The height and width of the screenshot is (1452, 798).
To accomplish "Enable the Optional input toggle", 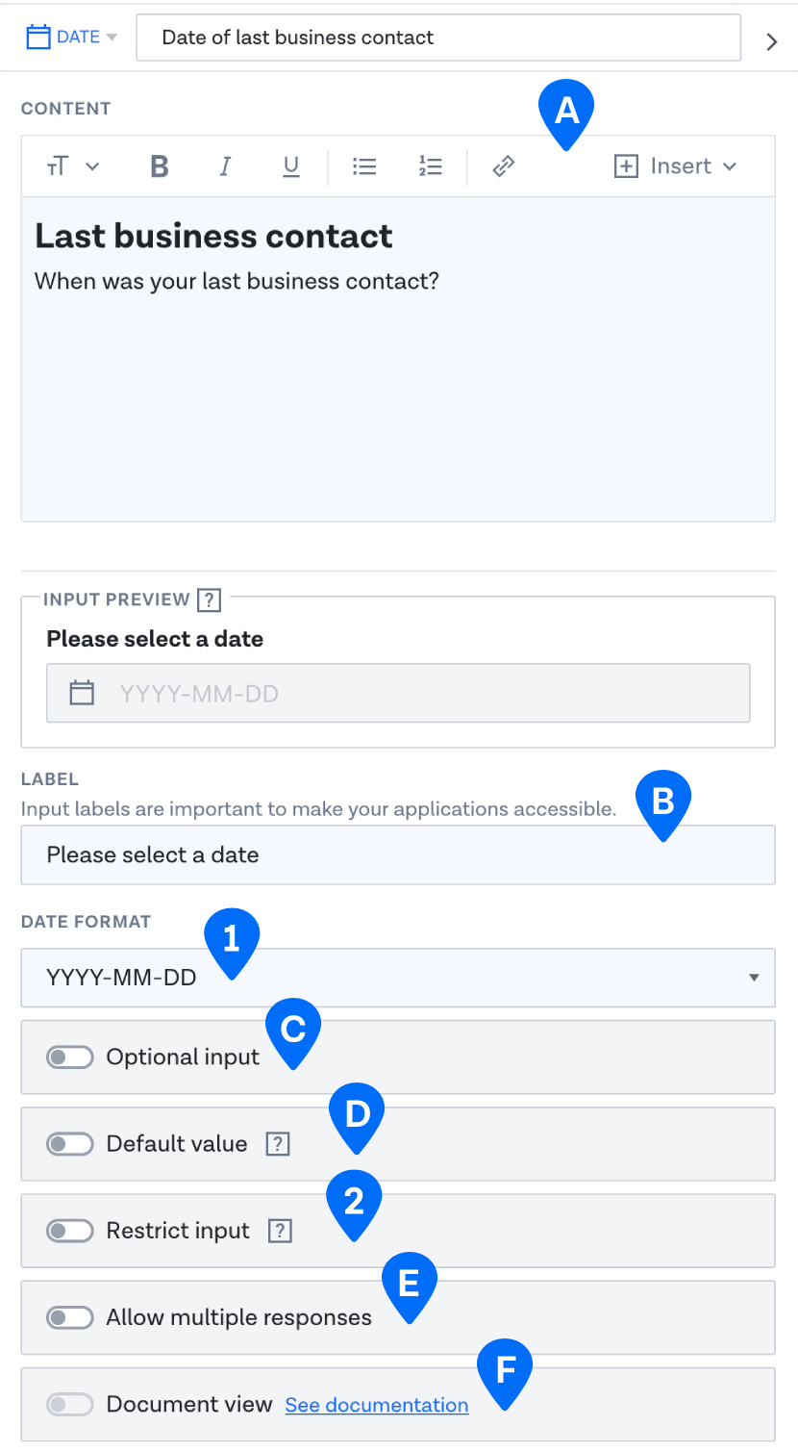I will pos(69,1057).
